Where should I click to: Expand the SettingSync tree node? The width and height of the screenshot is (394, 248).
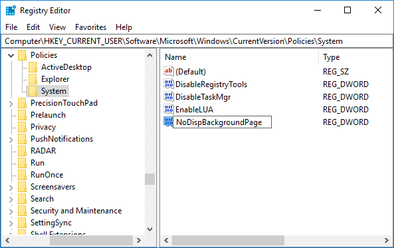coord(11,223)
